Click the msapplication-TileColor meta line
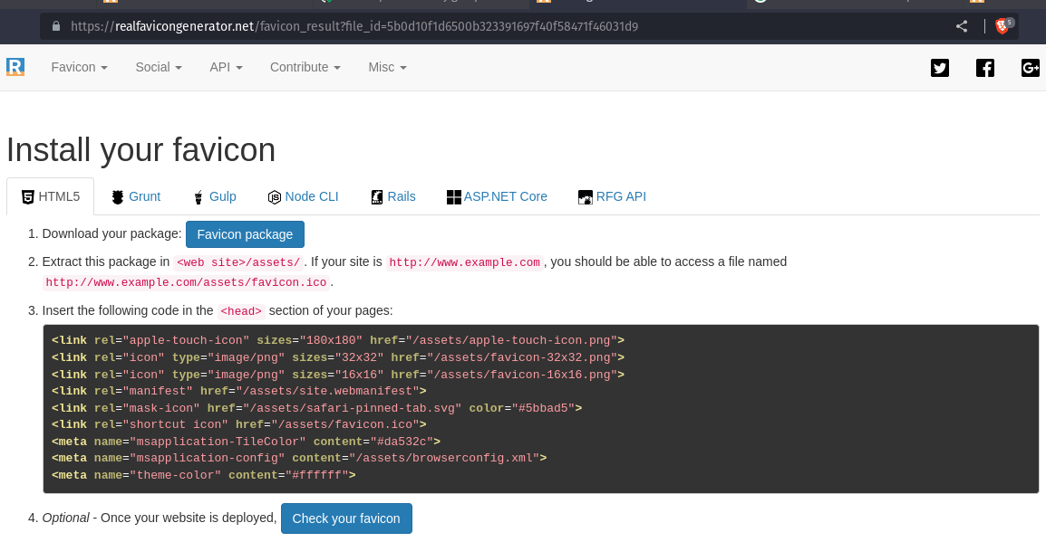This screenshot has width=1046, height=542. (x=247, y=442)
